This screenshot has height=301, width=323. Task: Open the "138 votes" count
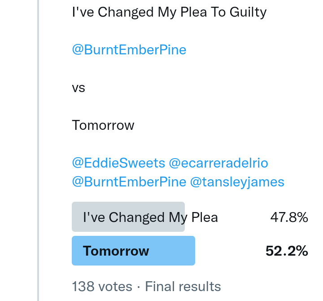[102, 287]
